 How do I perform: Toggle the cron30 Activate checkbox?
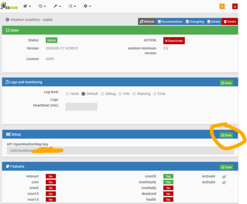224,176
